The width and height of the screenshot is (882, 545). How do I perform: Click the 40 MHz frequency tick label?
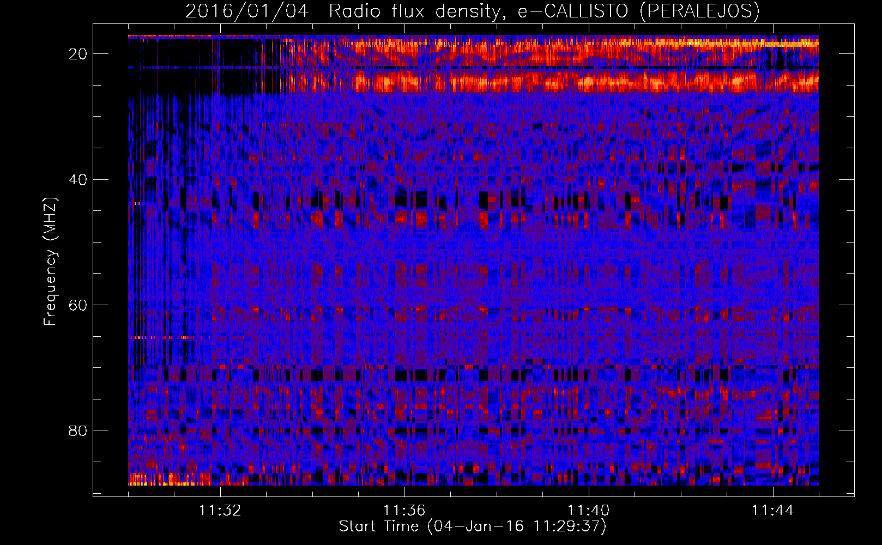point(78,180)
